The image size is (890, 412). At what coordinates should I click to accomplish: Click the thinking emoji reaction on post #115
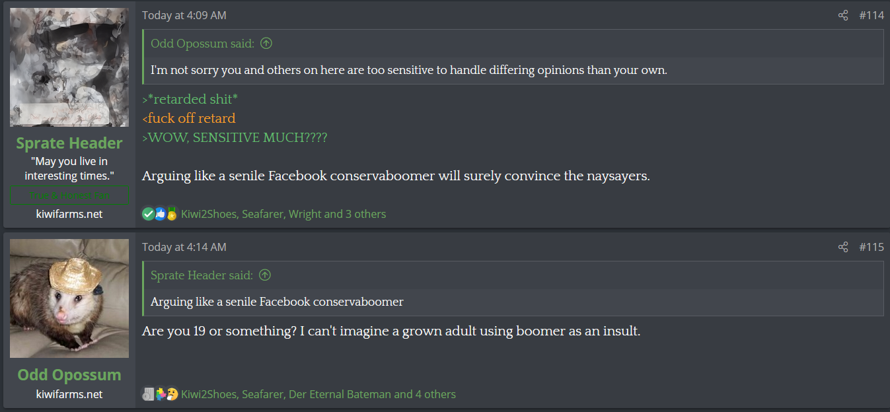pyautogui.click(x=172, y=394)
